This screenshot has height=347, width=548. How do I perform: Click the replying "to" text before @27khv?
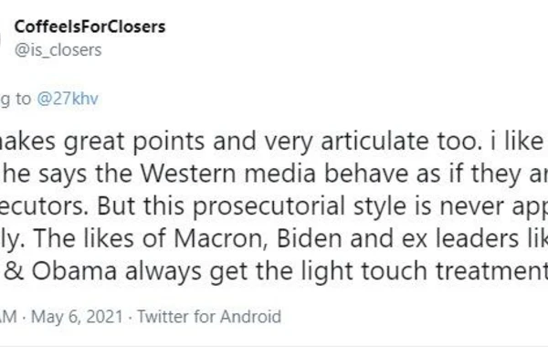pos(23,99)
